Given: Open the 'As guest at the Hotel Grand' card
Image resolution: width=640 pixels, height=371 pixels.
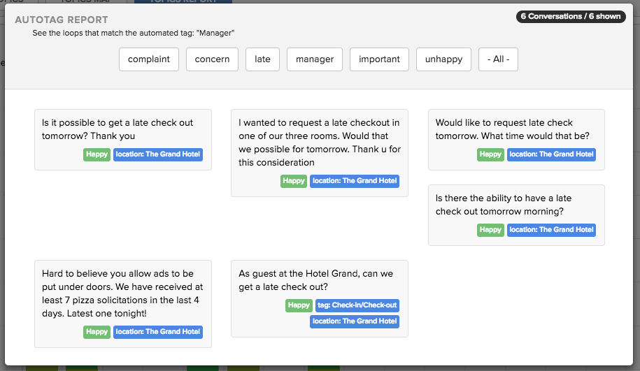Looking at the screenshot, I should pyautogui.click(x=320, y=298).
